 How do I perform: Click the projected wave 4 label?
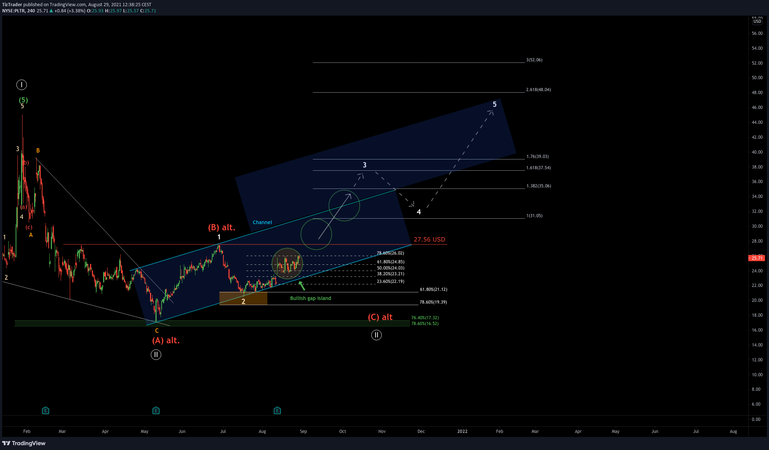[419, 212]
